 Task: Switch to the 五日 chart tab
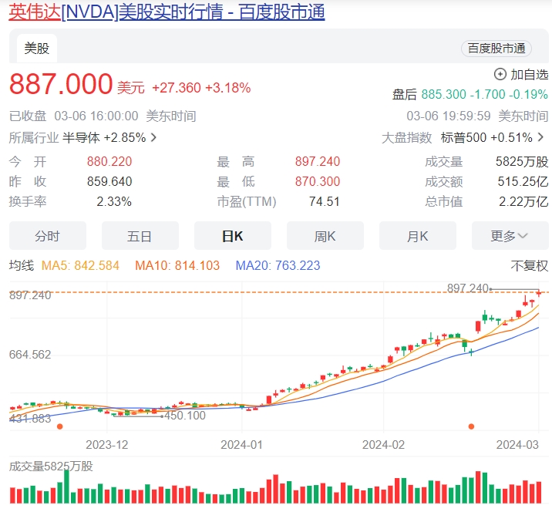pyautogui.click(x=140, y=236)
